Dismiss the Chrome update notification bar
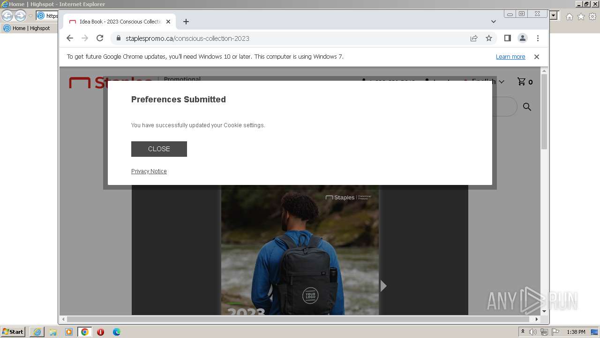This screenshot has height=338, width=600. (537, 57)
